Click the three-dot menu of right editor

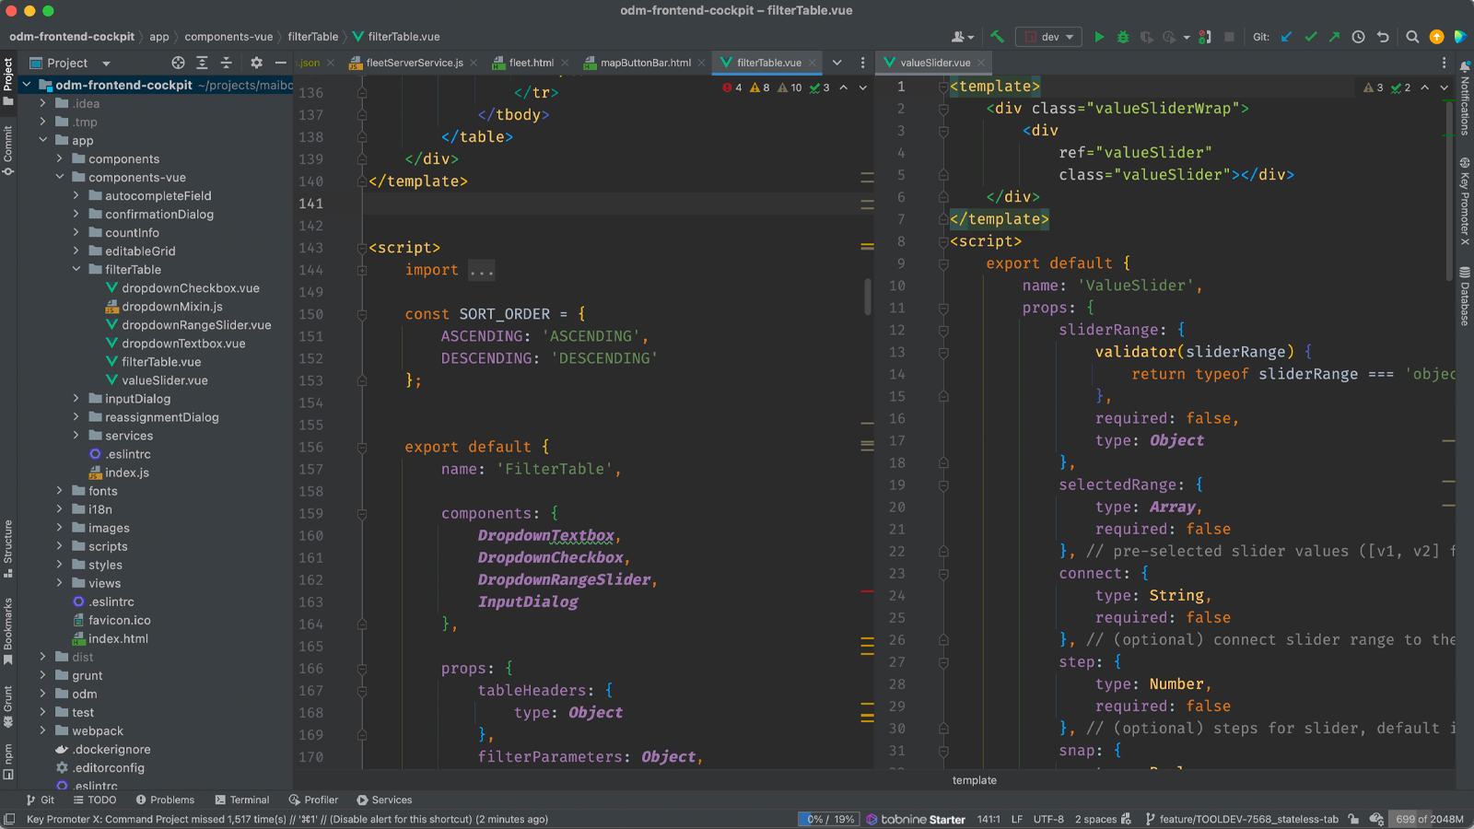click(1444, 63)
